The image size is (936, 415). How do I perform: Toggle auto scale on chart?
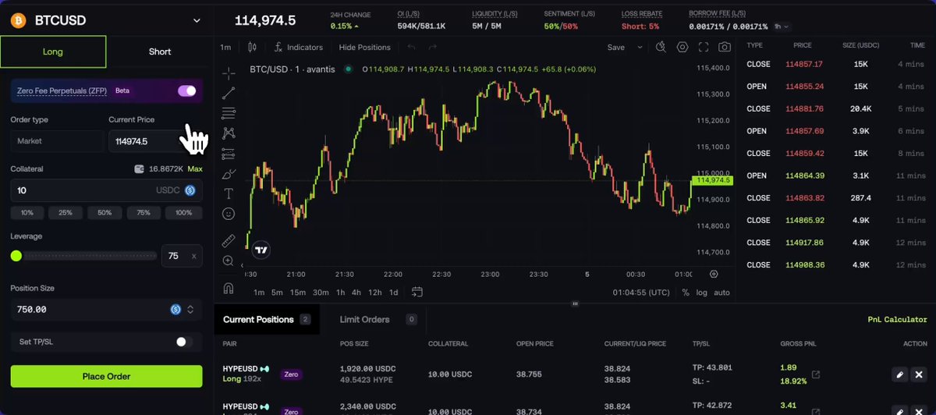click(722, 293)
